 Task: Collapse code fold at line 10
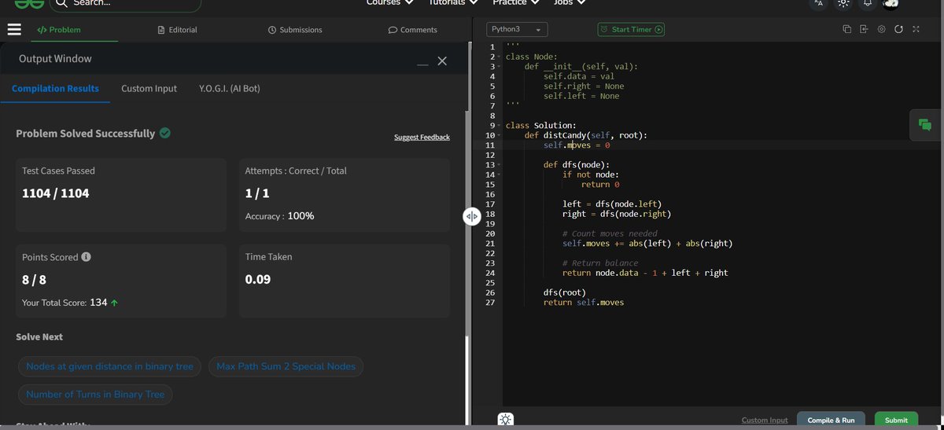[499, 135]
